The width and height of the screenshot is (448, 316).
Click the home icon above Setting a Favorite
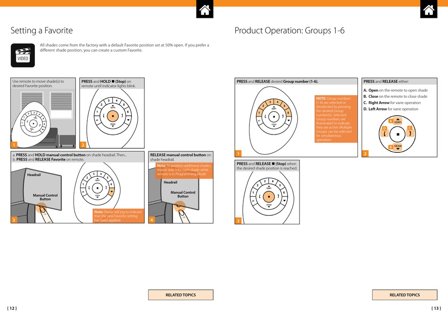coord(205,10)
